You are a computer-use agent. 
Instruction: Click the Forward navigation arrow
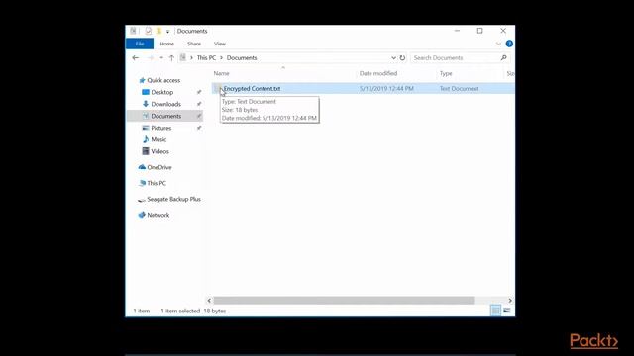click(151, 58)
